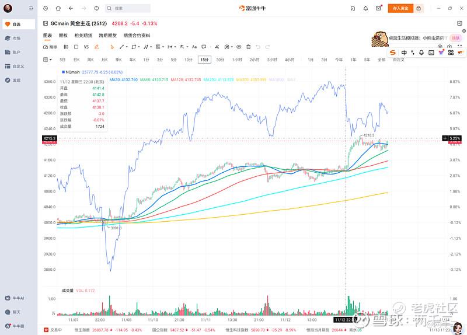The height and width of the screenshot is (335, 467).
Task: Choose the 今年 year-to-date range
Action: (339, 60)
